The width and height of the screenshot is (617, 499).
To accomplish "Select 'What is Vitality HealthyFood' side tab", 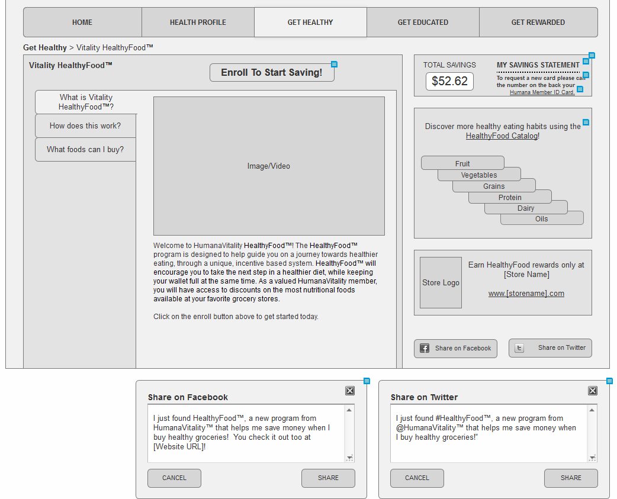I will click(86, 102).
